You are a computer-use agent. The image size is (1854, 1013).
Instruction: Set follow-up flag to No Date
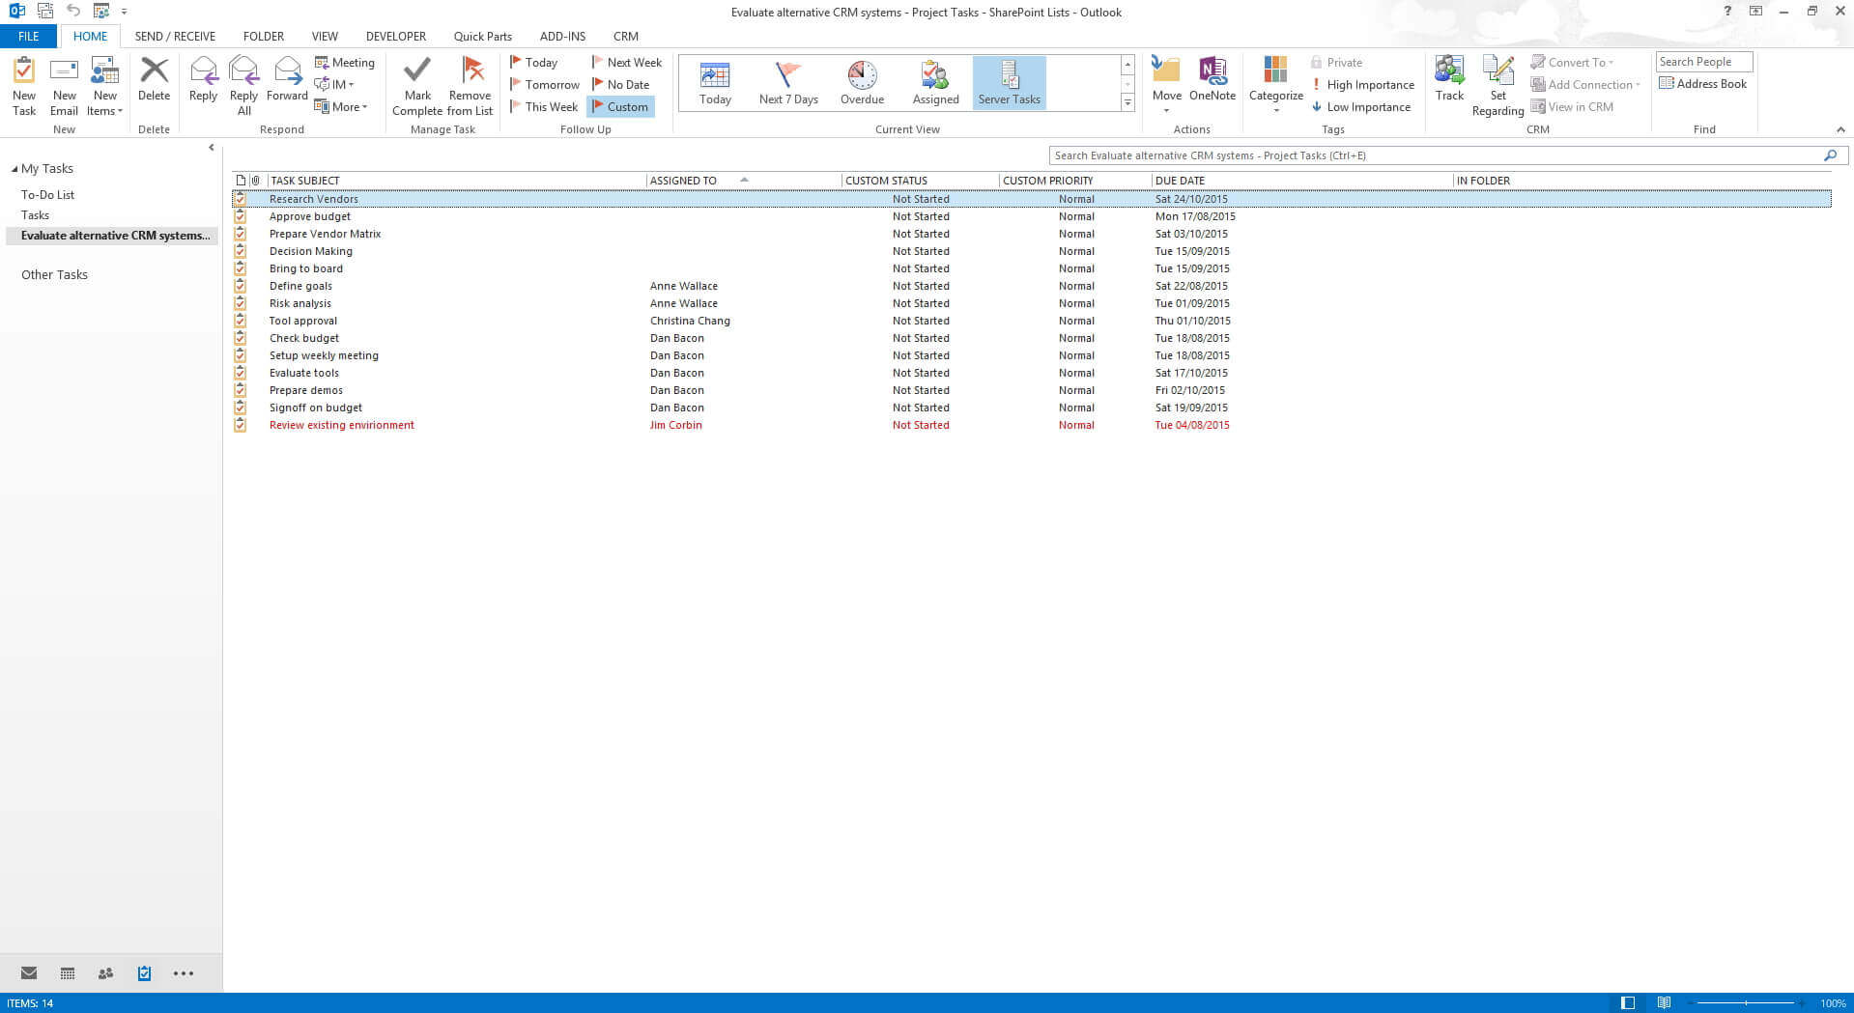point(620,85)
